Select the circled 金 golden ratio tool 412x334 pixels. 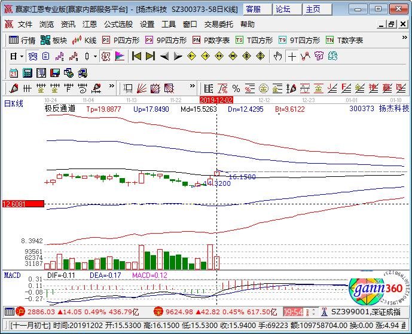click(x=263, y=88)
